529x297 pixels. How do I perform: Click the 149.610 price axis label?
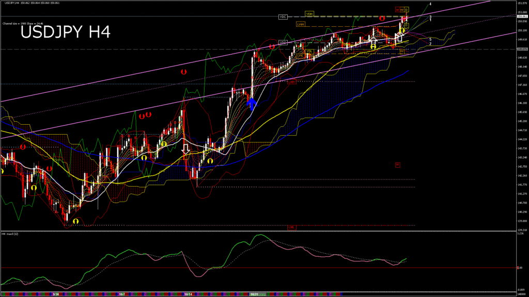tap(522, 40)
